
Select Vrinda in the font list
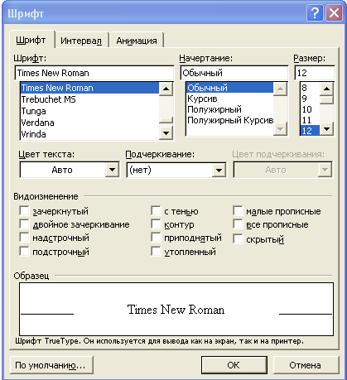click(89, 134)
